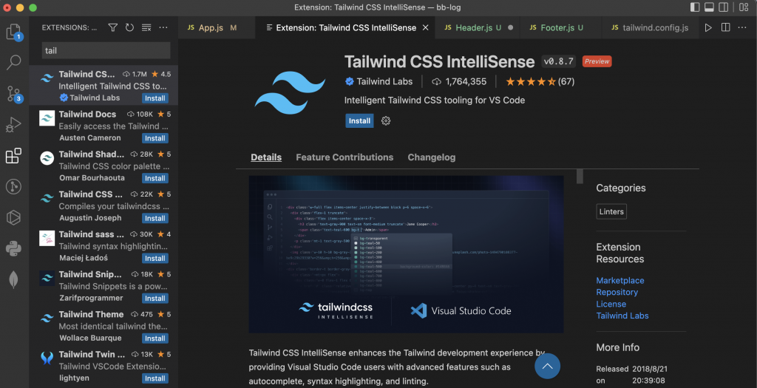
Task: Open the Marketplace resource link
Action: point(620,280)
